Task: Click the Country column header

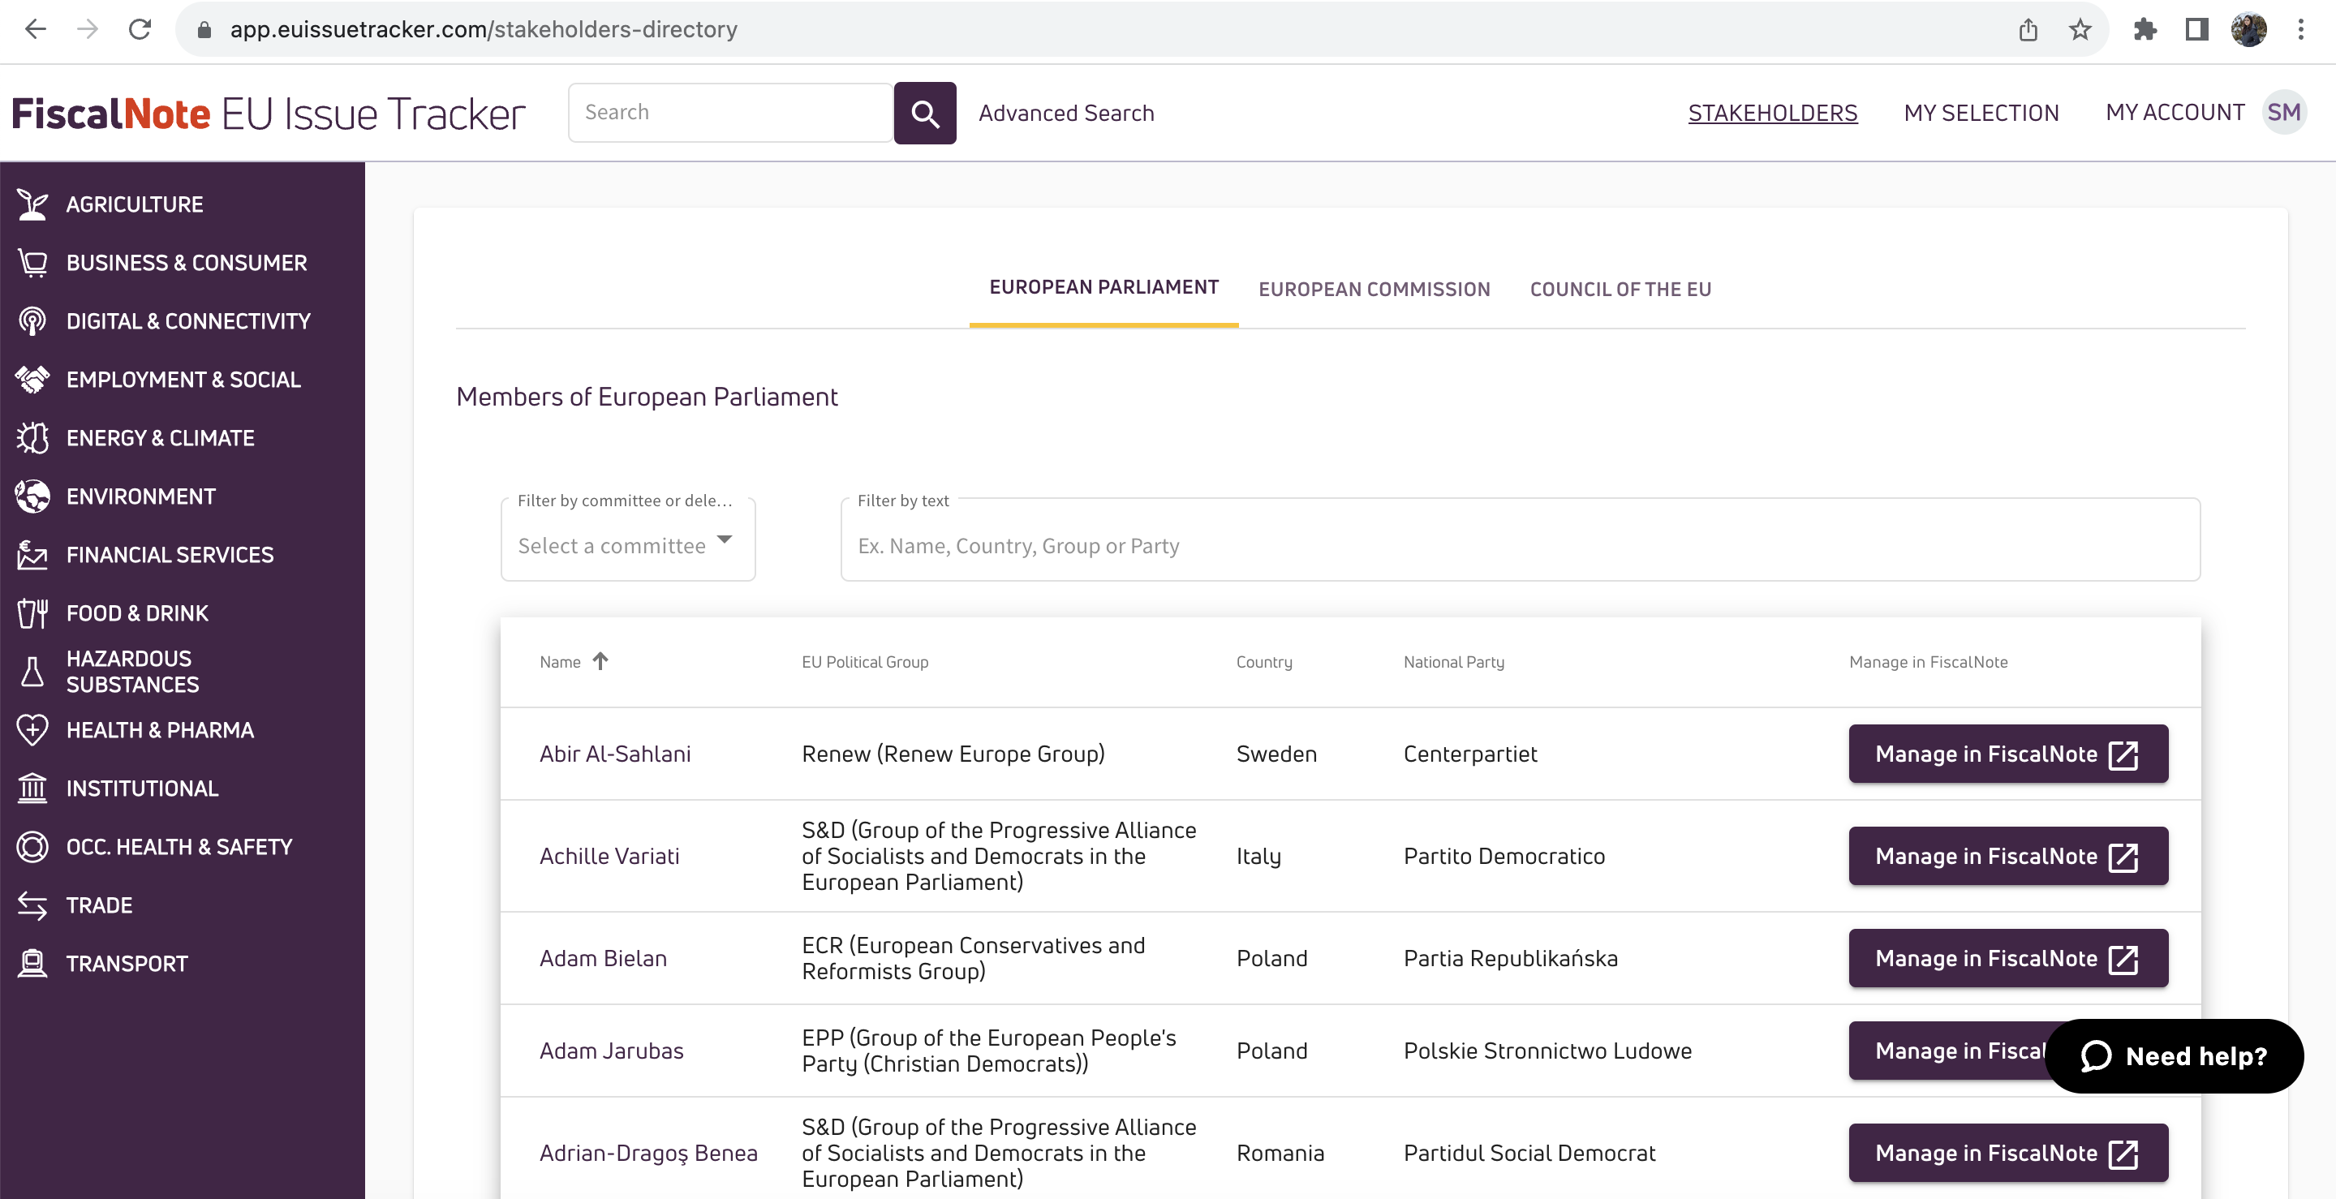Action: click(1264, 662)
